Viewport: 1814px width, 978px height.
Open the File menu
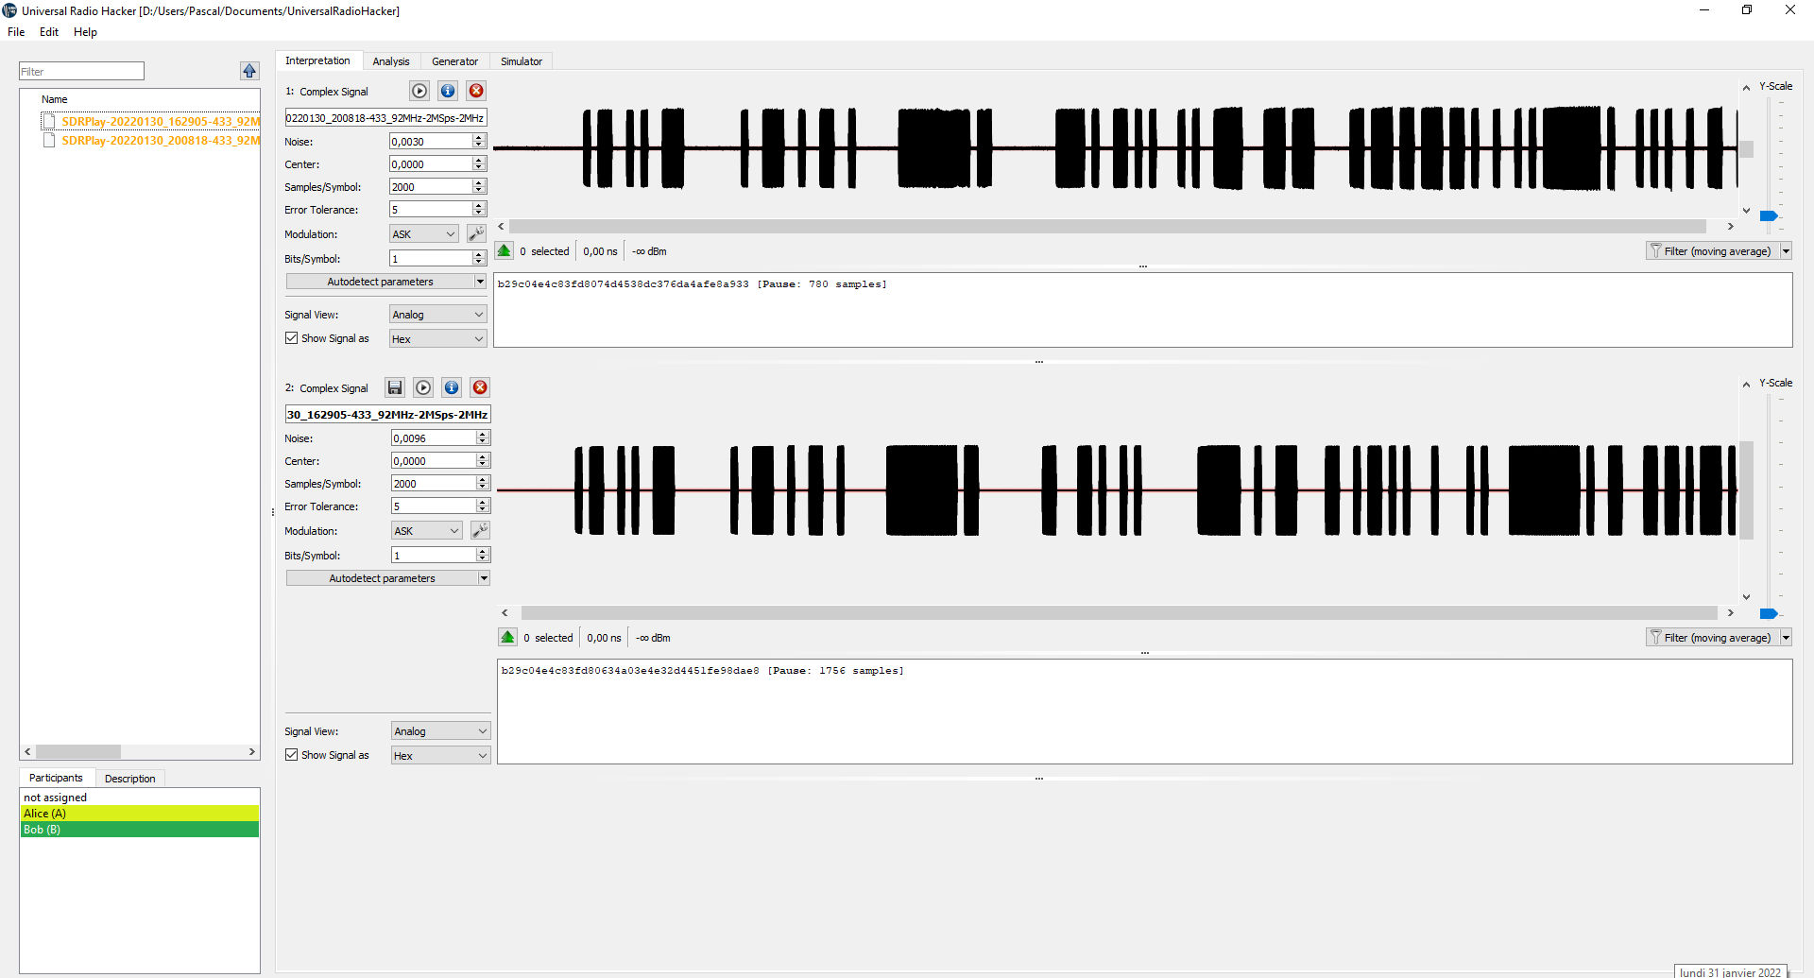[x=16, y=31]
